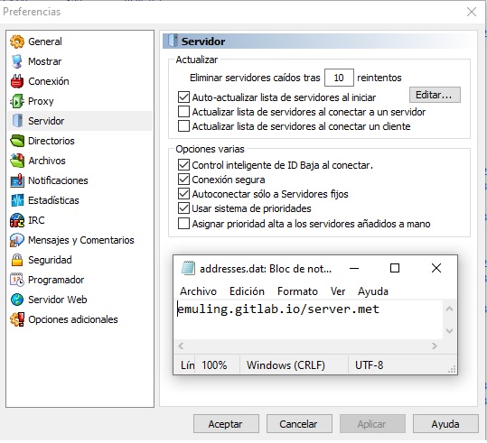487x443 pixels.
Task: Open the IRC globe icon
Action: 17,220
